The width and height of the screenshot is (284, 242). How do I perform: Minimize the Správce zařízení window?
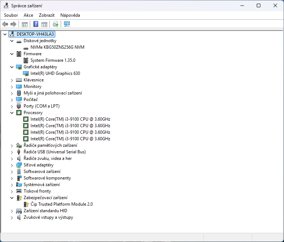[x=242, y=5]
